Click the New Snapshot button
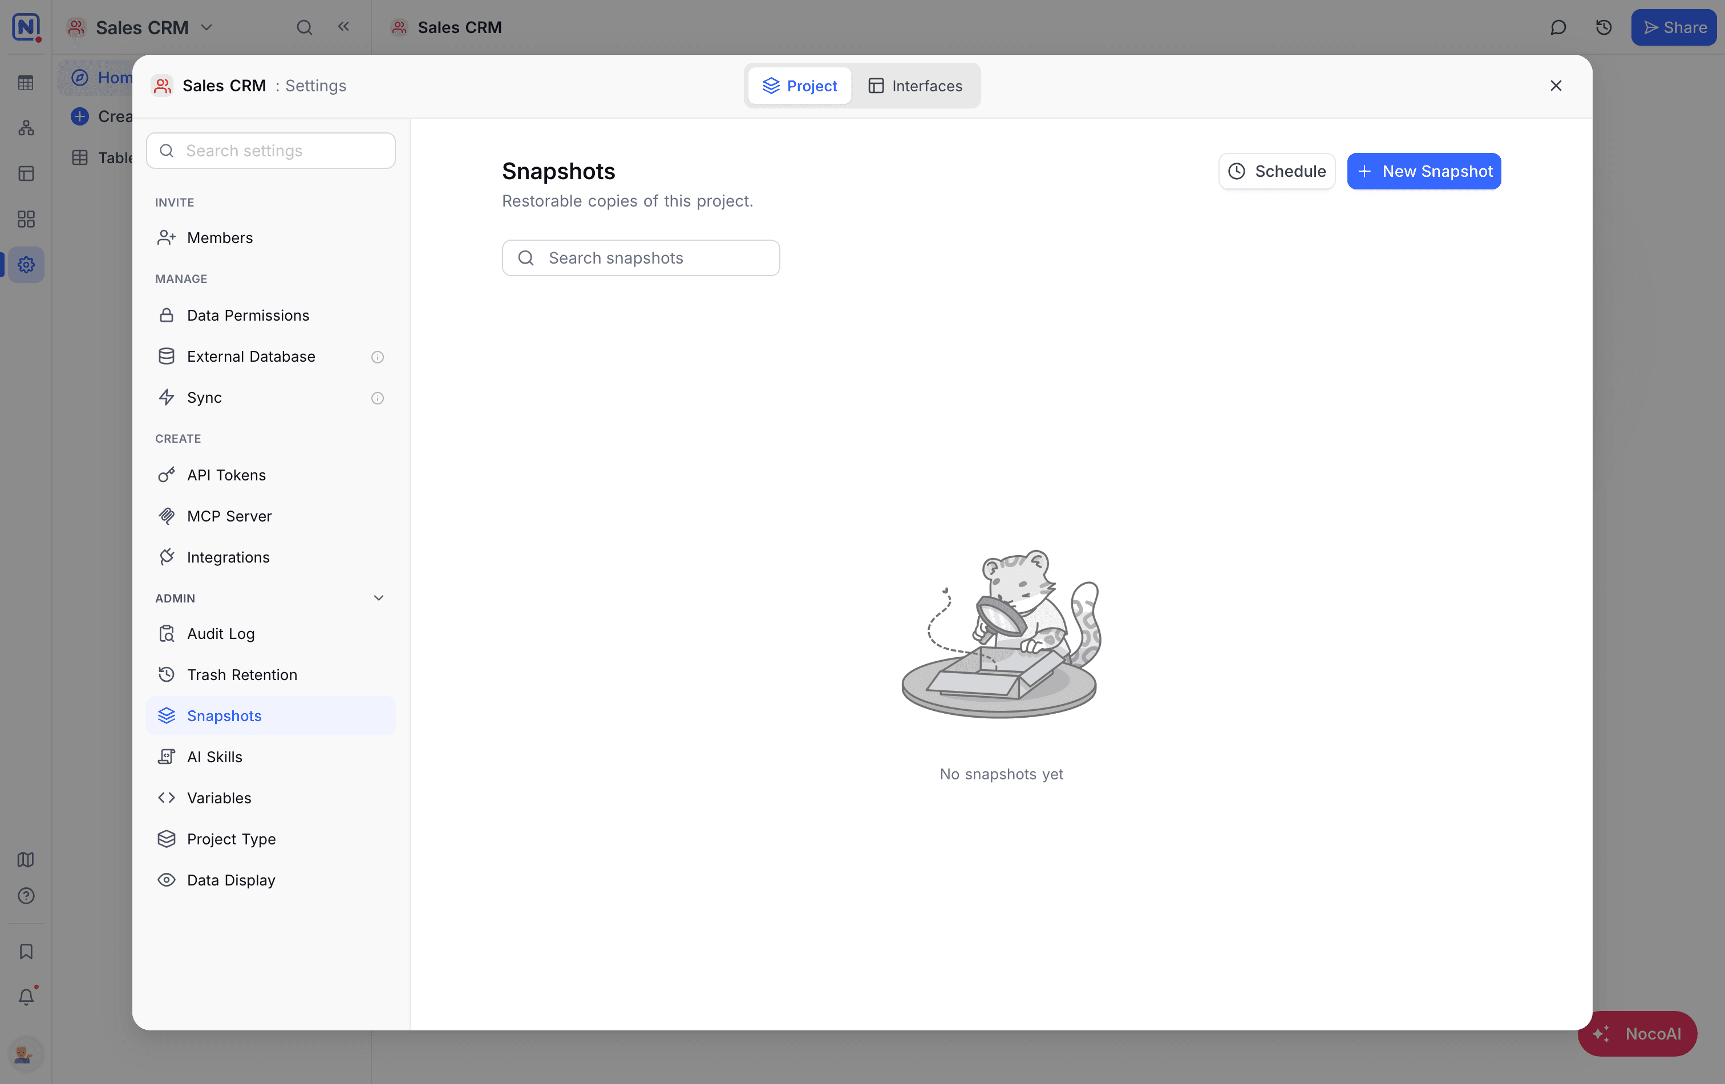This screenshot has width=1725, height=1084. pyautogui.click(x=1424, y=171)
